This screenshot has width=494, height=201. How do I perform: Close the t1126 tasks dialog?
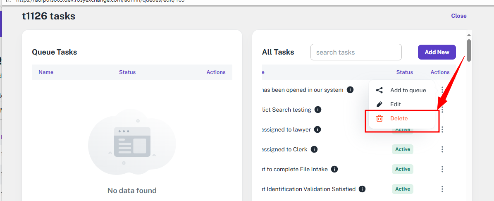coord(458,16)
